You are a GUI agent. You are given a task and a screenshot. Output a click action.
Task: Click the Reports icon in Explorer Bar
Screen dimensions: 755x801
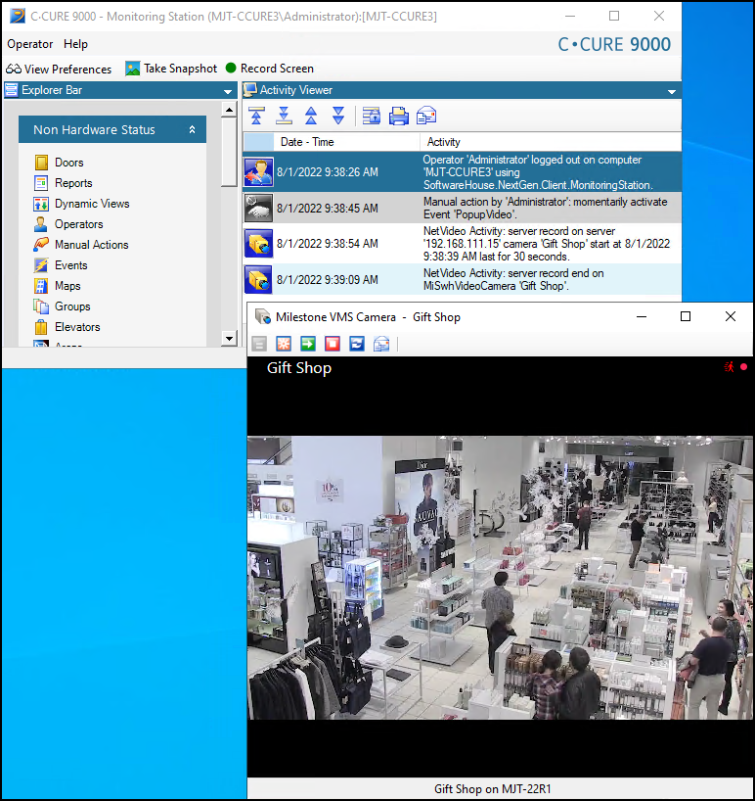click(41, 183)
